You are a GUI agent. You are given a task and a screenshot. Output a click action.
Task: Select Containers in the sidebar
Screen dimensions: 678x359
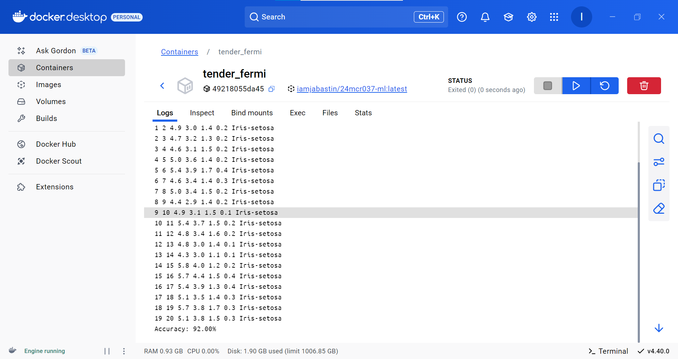tap(66, 68)
